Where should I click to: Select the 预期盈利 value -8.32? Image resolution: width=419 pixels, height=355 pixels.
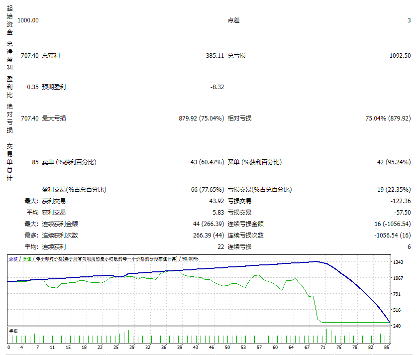point(217,87)
